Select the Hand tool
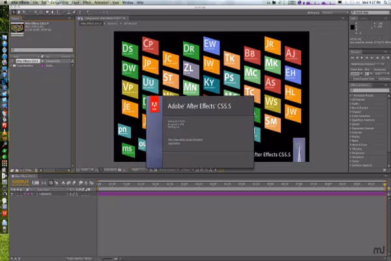 pyautogui.click(x=19, y=12)
